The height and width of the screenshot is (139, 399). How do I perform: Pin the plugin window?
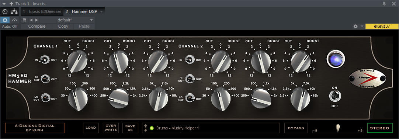pyautogui.click(x=384, y=4)
